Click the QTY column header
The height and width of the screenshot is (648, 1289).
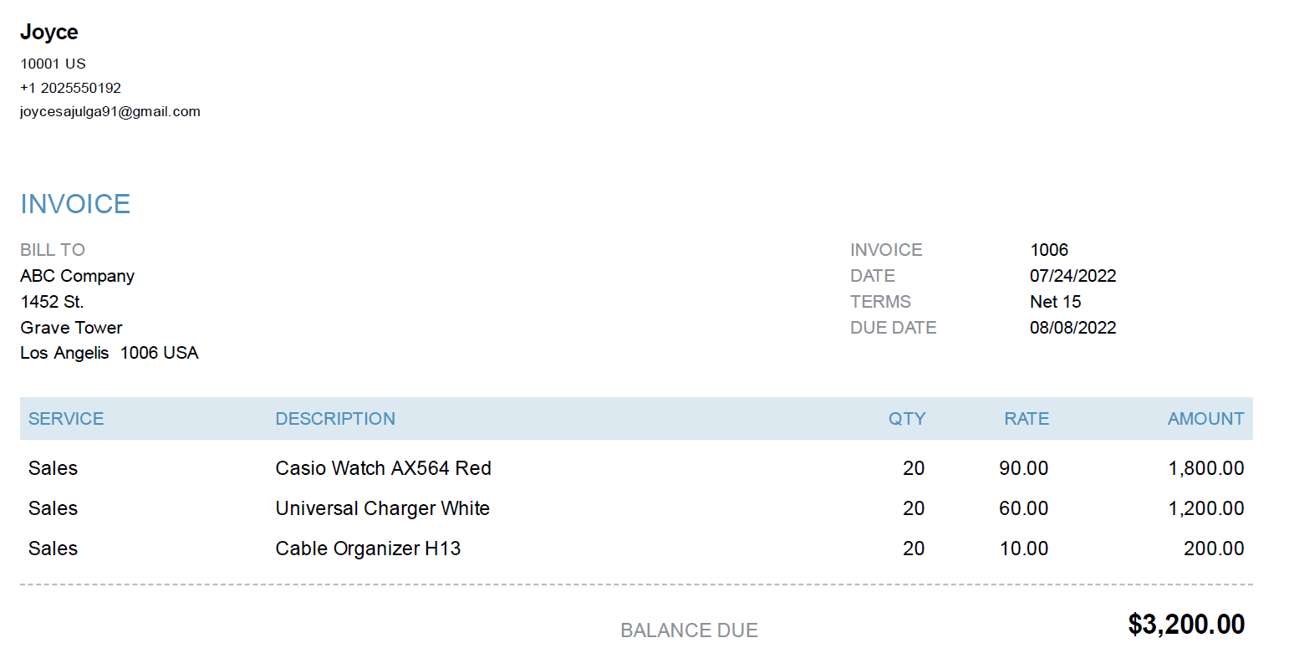click(x=907, y=419)
